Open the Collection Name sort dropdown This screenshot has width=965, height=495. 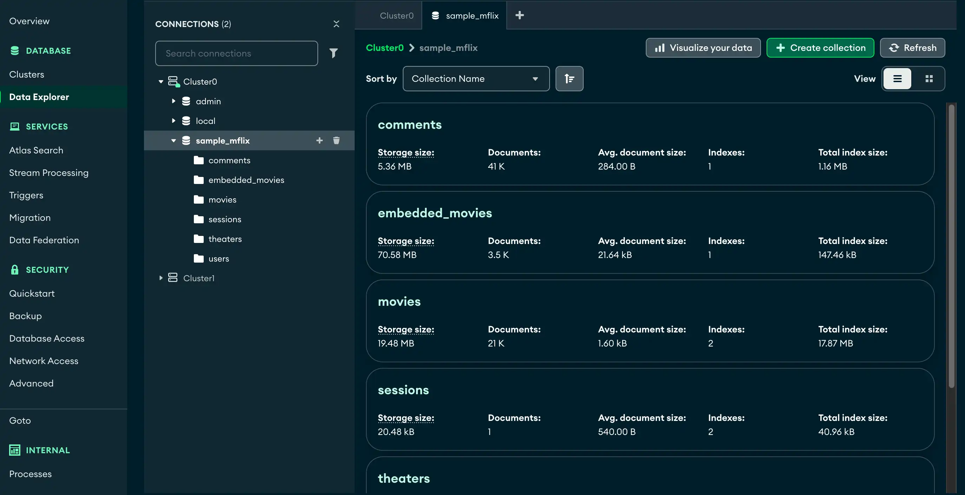pyautogui.click(x=476, y=79)
